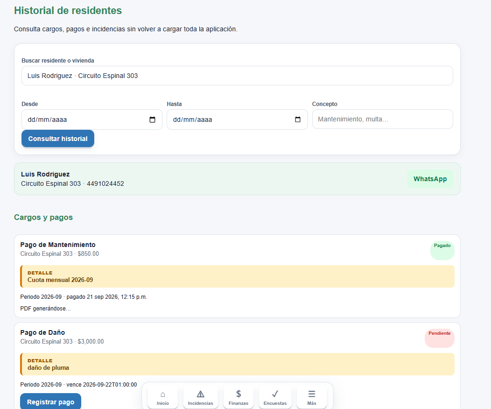
Task: Click the Consultar historial button
Action: pyautogui.click(x=58, y=139)
